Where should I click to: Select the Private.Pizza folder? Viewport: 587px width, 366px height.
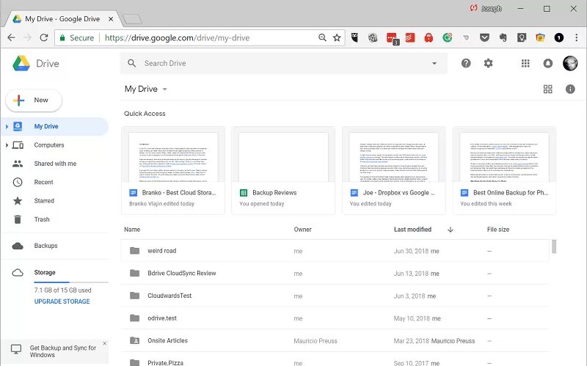coord(335,360)
